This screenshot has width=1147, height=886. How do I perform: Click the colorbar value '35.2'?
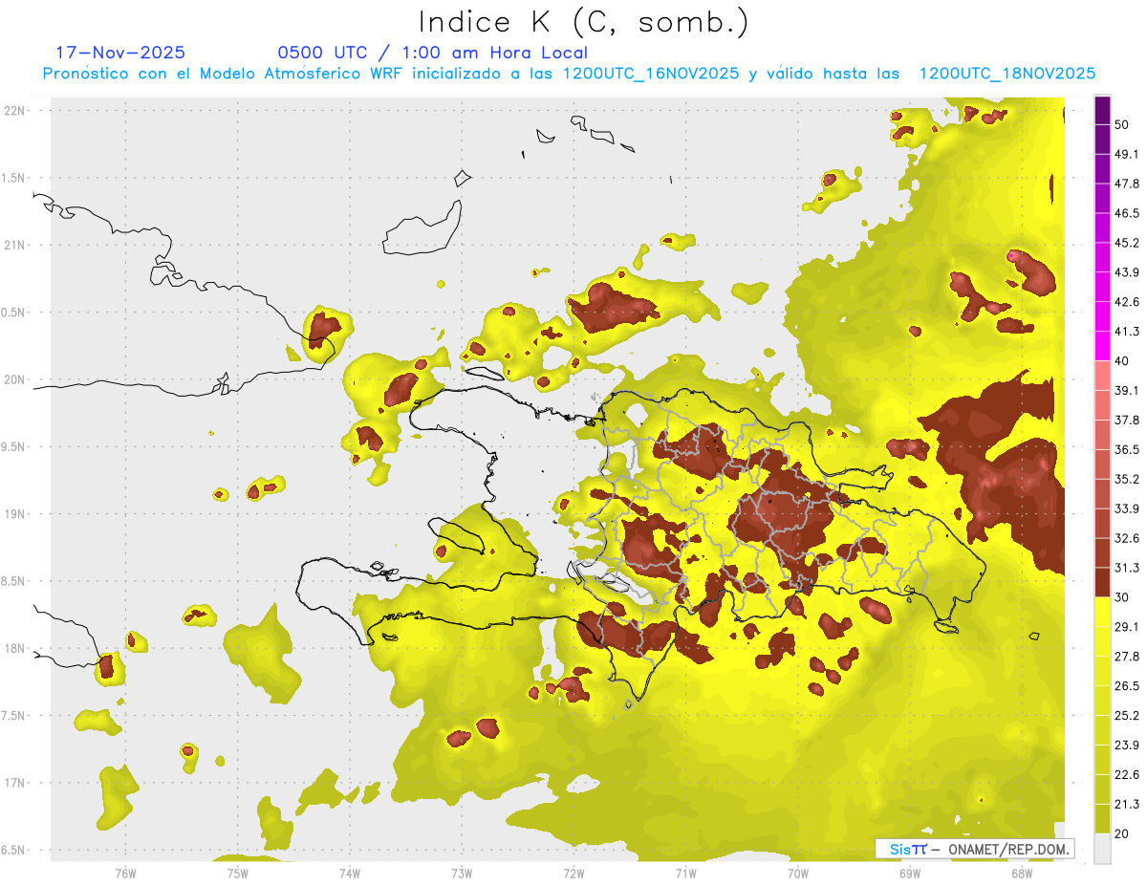1127,479
